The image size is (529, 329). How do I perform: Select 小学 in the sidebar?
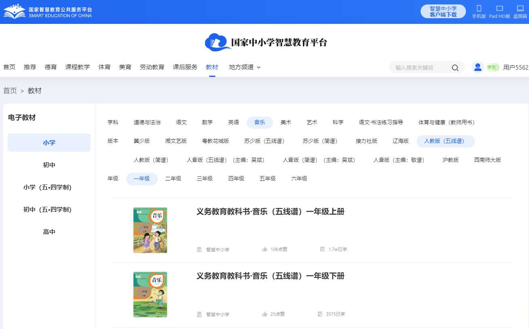click(49, 142)
